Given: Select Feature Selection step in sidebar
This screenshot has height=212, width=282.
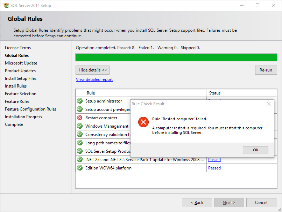Looking at the screenshot, I should (21, 94).
